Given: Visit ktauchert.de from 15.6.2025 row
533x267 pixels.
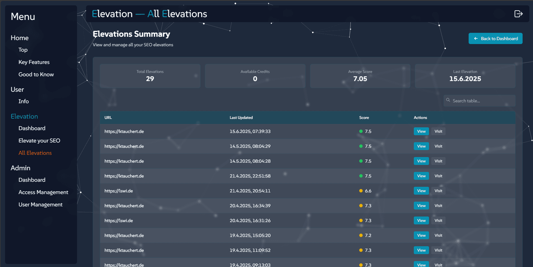Looking at the screenshot, I should tap(438, 131).
